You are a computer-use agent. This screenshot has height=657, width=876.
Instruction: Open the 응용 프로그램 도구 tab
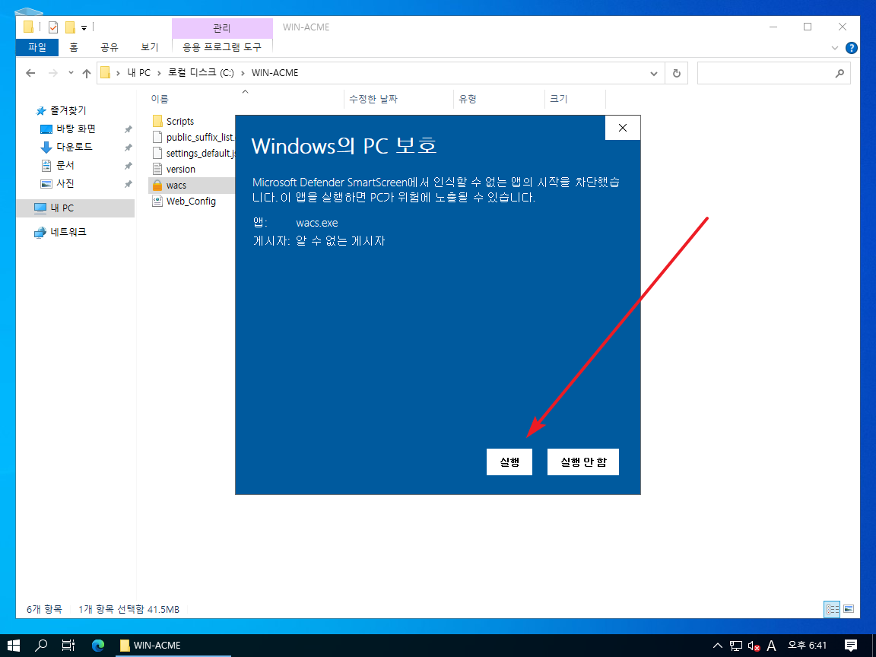(x=222, y=47)
